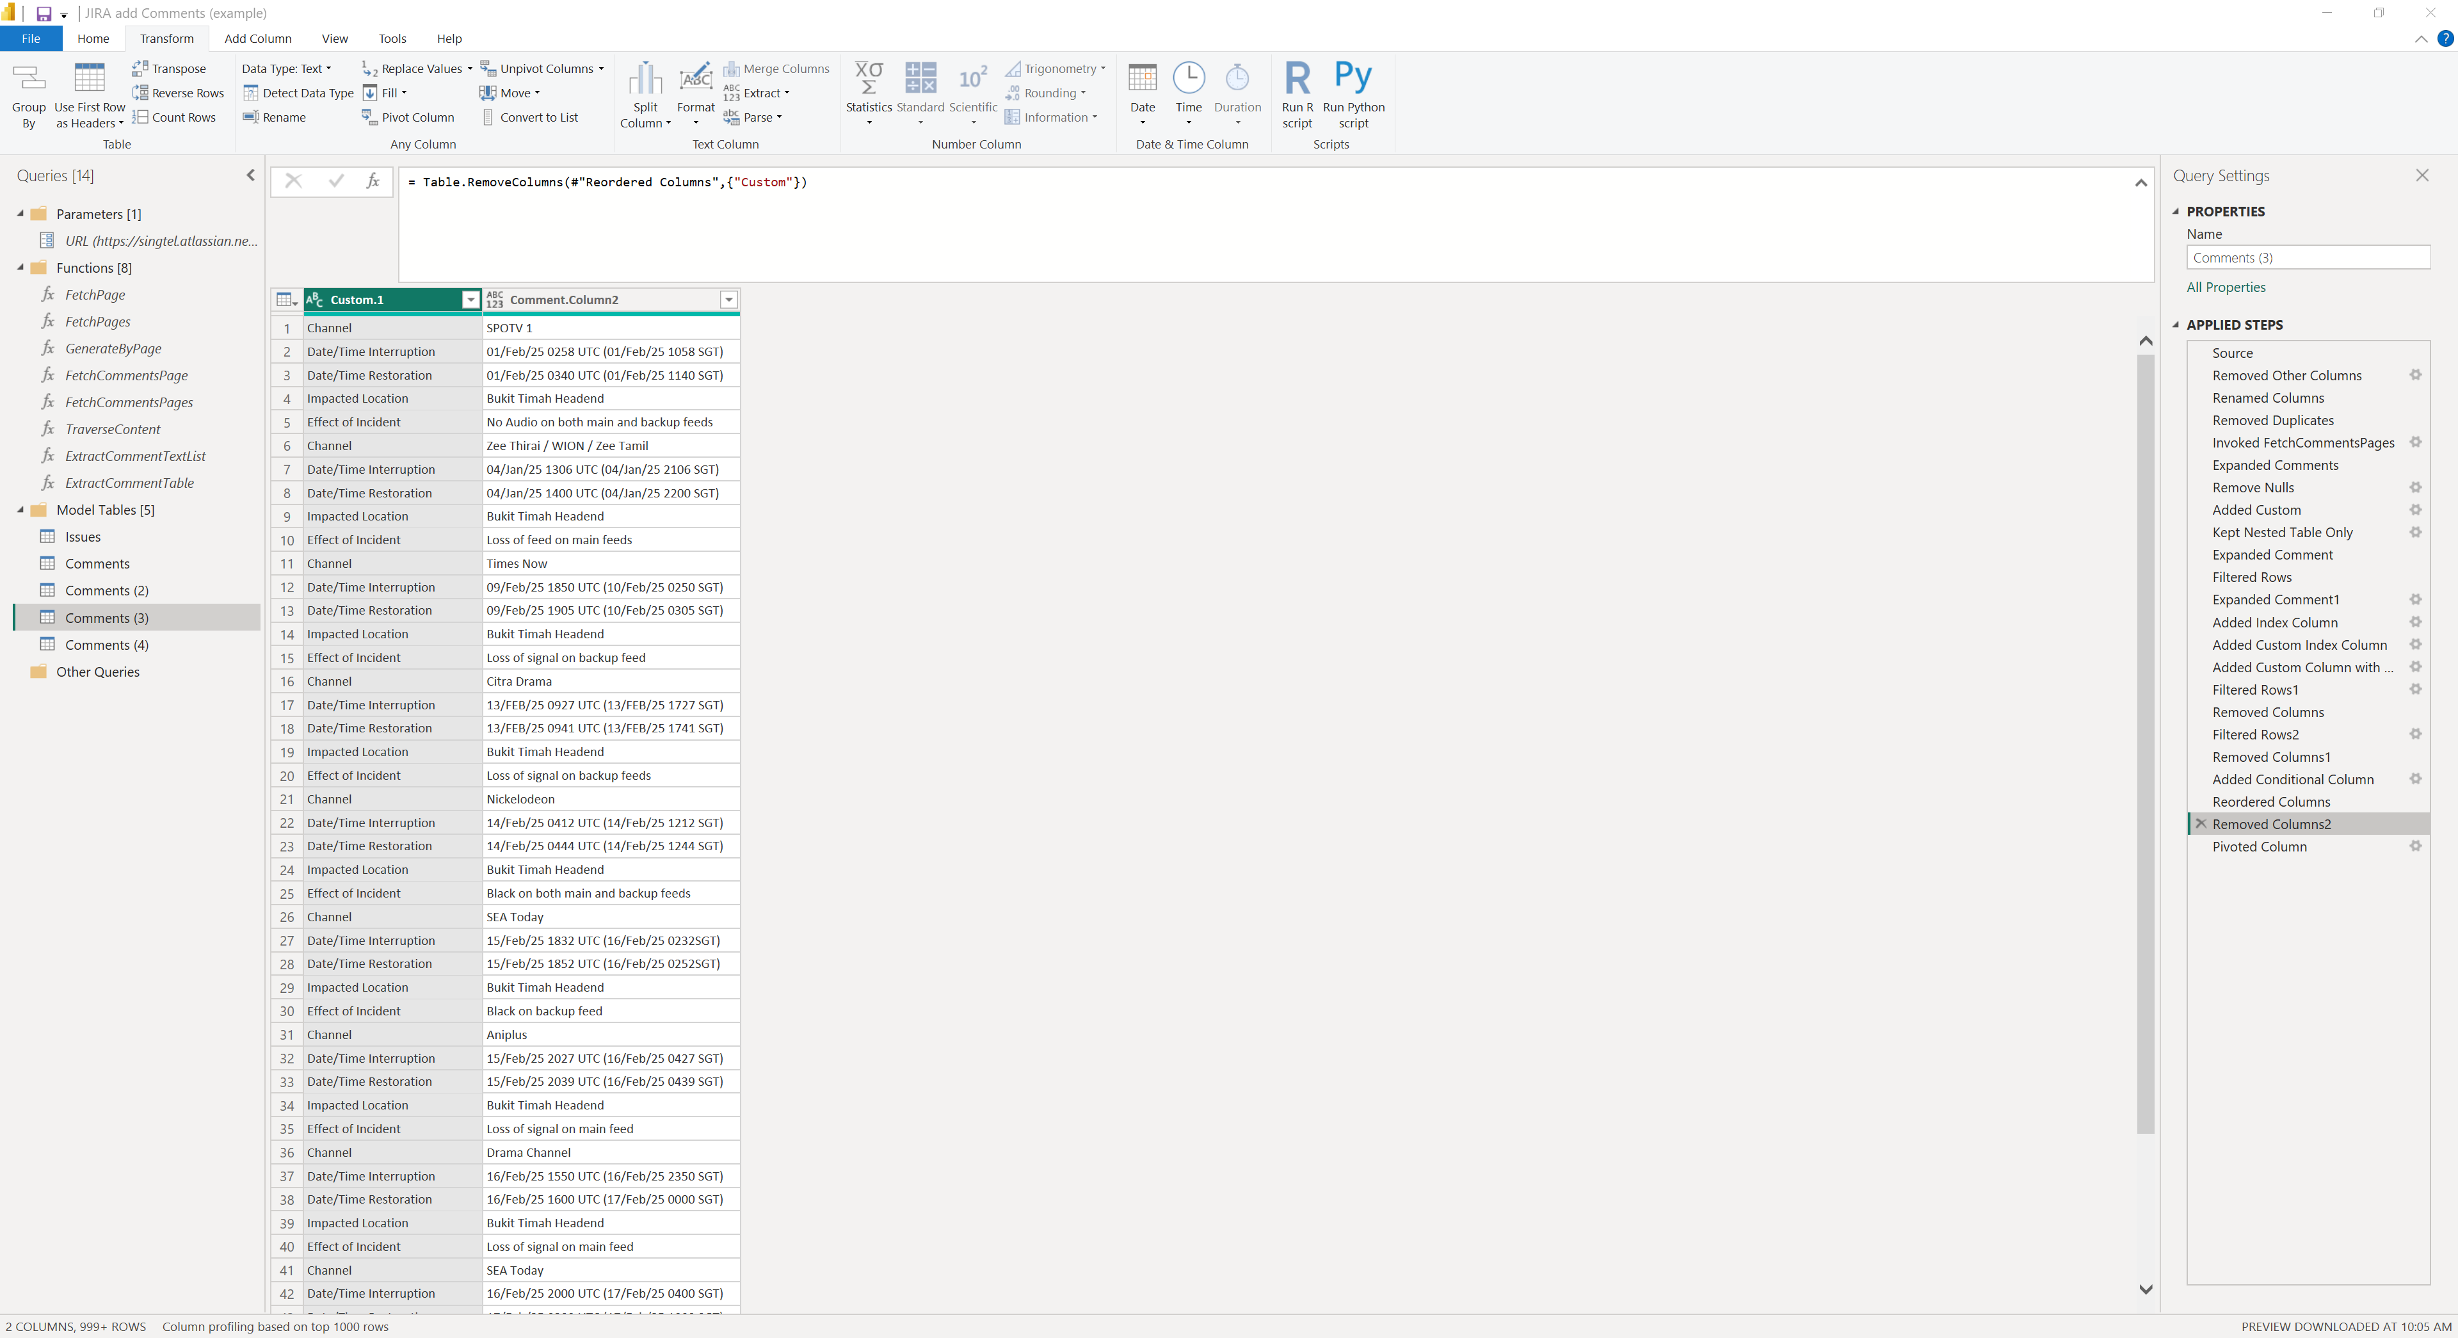Select the Comments (4) query
Viewport: 2458px width, 1338px height.
(x=107, y=645)
